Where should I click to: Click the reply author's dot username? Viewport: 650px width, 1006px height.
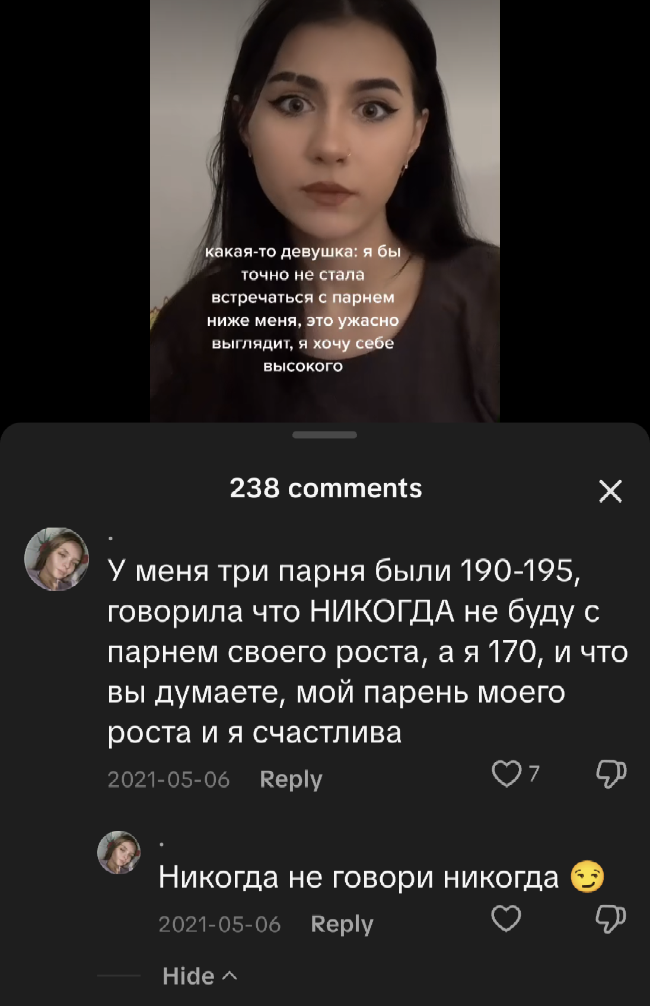(162, 843)
